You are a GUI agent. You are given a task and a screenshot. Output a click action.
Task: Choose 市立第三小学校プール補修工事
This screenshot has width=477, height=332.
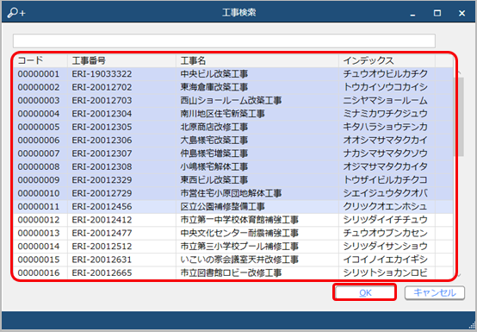tap(239, 247)
